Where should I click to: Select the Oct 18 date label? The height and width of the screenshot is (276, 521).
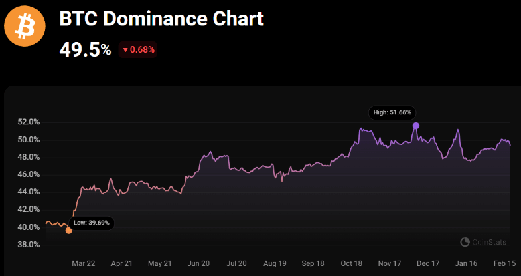[352, 263]
